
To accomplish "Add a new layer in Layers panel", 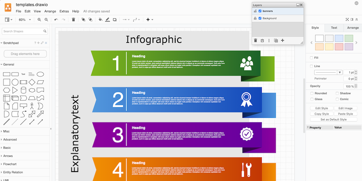I will coord(283,41).
